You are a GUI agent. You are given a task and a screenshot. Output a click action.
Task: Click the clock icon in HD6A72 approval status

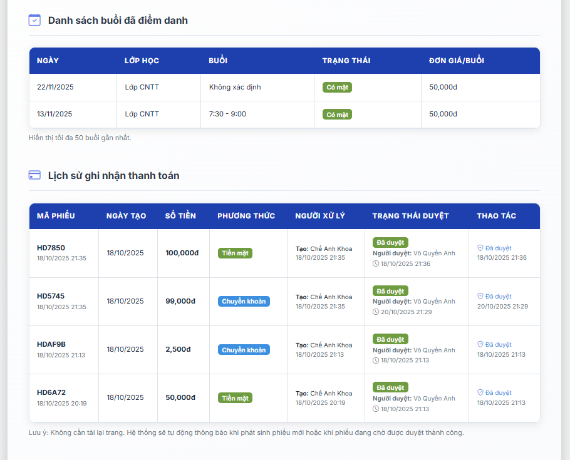[376, 409]
